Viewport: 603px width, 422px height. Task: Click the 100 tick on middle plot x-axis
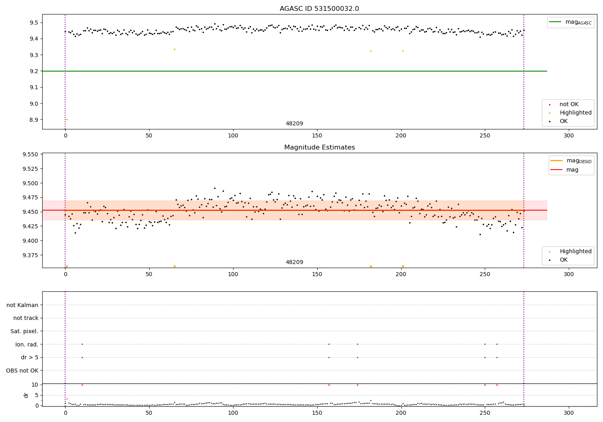(233, 275)
